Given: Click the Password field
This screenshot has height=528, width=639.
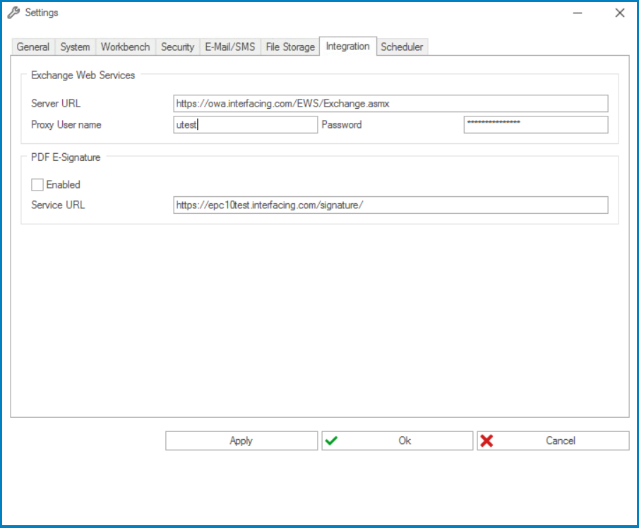Looking at the screenshot, I should click(536, 125).
